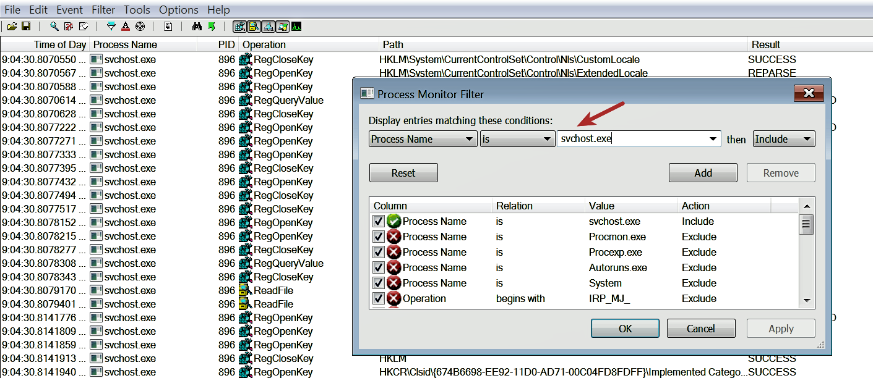The width and height of the screenshot is (873, 378).
Task: Expand the svchost.exe value dropdown arrow
Action: click(x=714, y=139)
